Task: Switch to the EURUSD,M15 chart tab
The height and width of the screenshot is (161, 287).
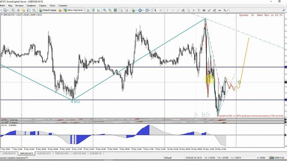Action: pos(9,153)
